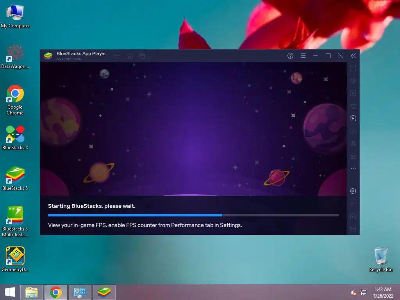The image size is (400, 300).
Task: Open recent apps icon in BlueStacks title bar
Action: pyautogui.click(x=142, y=56)
